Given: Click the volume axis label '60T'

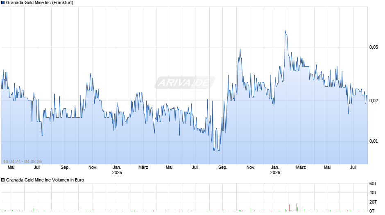Looking at the screenshot, I should click(x=373, y=184).
